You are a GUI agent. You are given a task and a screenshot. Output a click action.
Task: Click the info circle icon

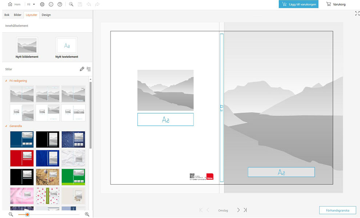51,4
